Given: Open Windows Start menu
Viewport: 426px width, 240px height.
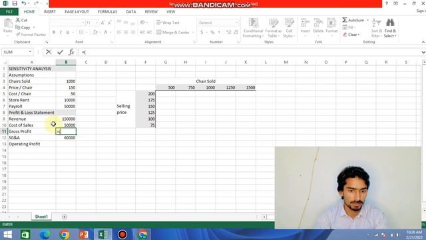Looking at the screenshot, I should tap(7, 234).
